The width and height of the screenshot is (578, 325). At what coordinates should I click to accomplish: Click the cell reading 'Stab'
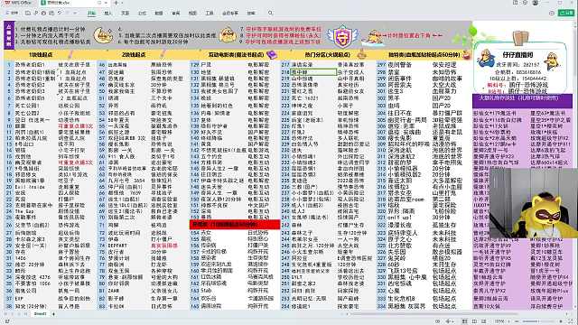[x=206, y=291]
